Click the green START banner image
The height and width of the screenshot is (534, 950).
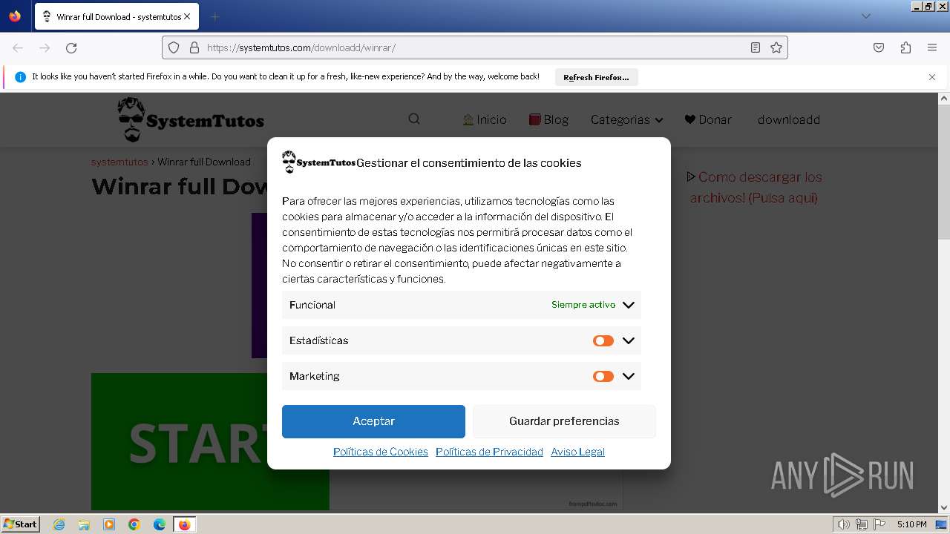pos(210,441)
